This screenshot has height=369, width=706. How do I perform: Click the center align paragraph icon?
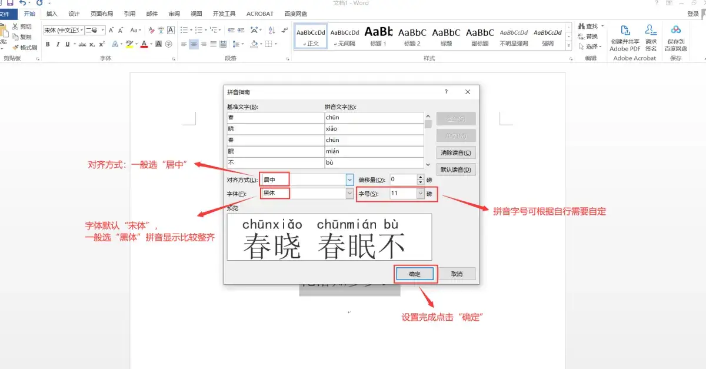(x=194, y=44)
